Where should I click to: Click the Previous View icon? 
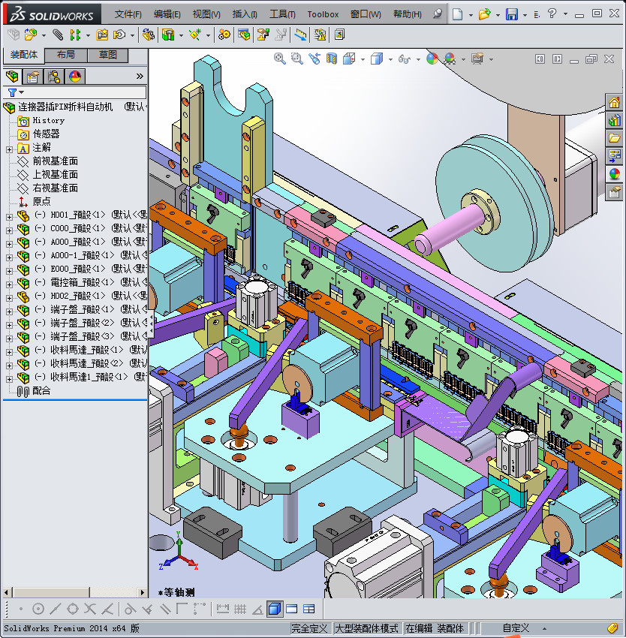point(315,59)
